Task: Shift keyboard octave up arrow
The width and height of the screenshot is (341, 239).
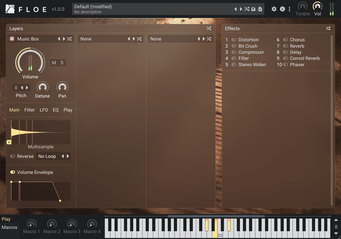Action: tap(336, 220)
